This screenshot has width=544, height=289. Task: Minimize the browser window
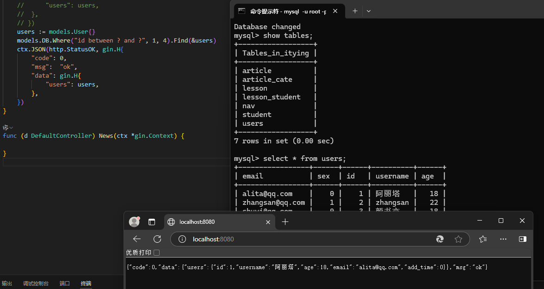[x=480, y=221]
